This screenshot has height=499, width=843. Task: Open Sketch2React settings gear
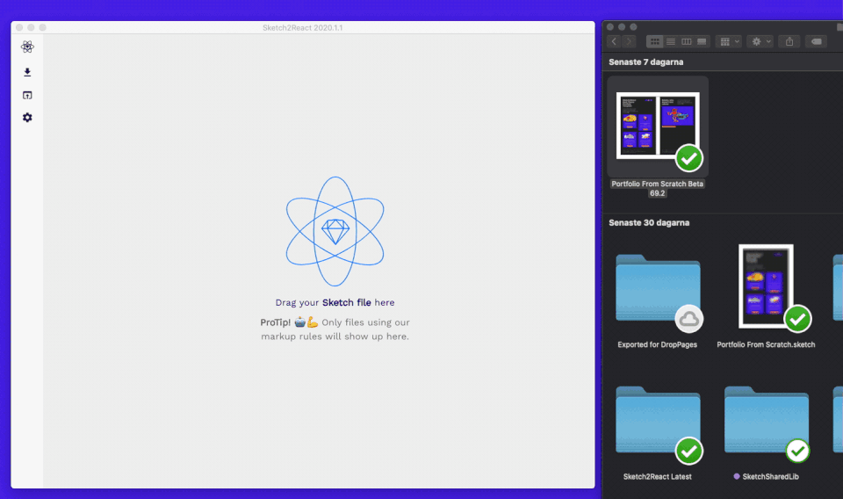[x=27, y=117]
